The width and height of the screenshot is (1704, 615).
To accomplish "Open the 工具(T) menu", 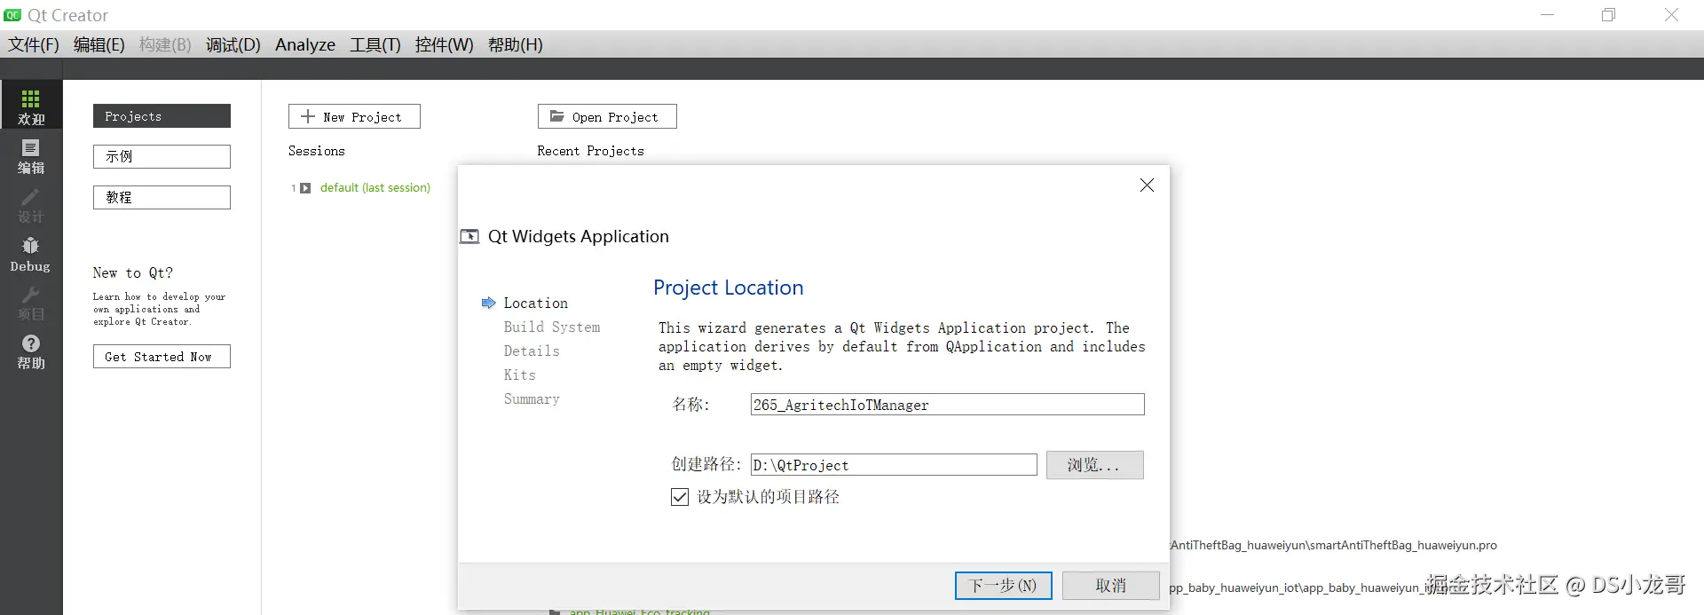I will [375, 44].
